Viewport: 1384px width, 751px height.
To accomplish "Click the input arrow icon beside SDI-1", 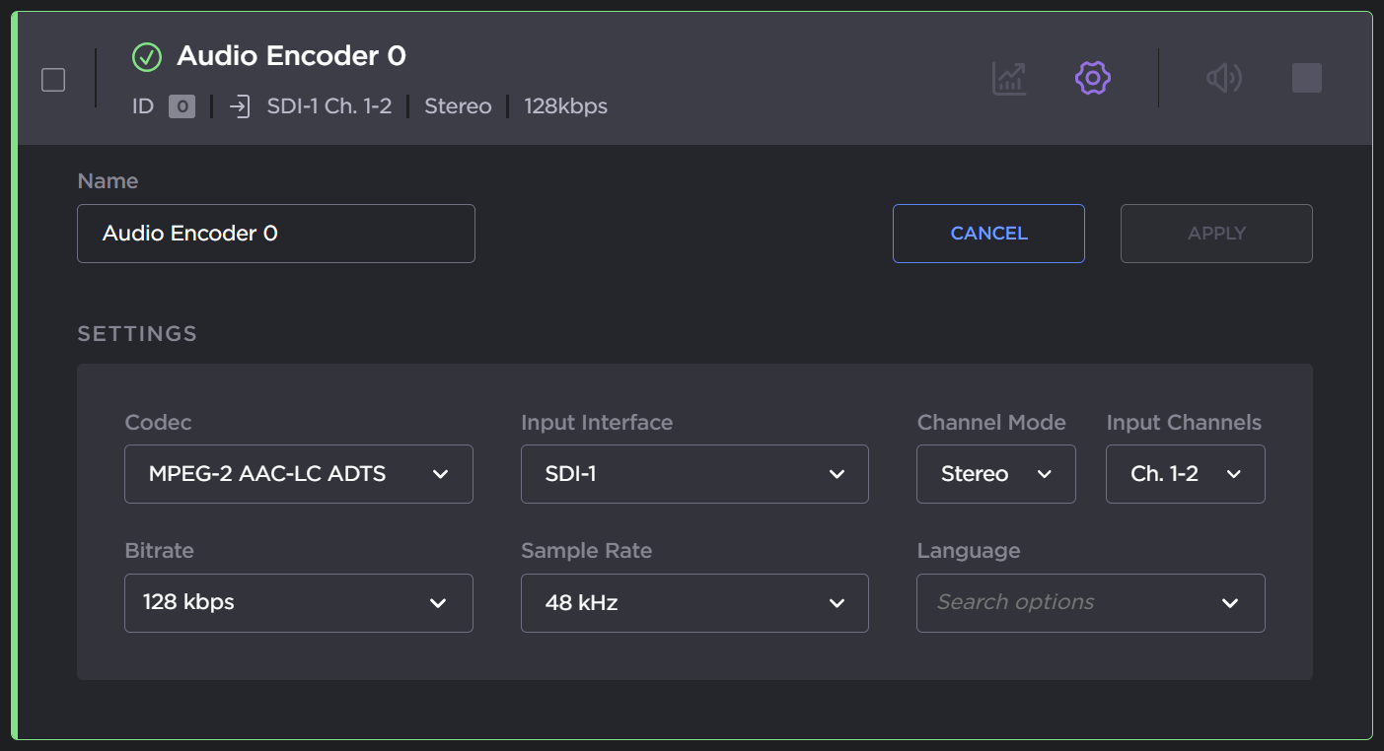I will pos(240,106).
